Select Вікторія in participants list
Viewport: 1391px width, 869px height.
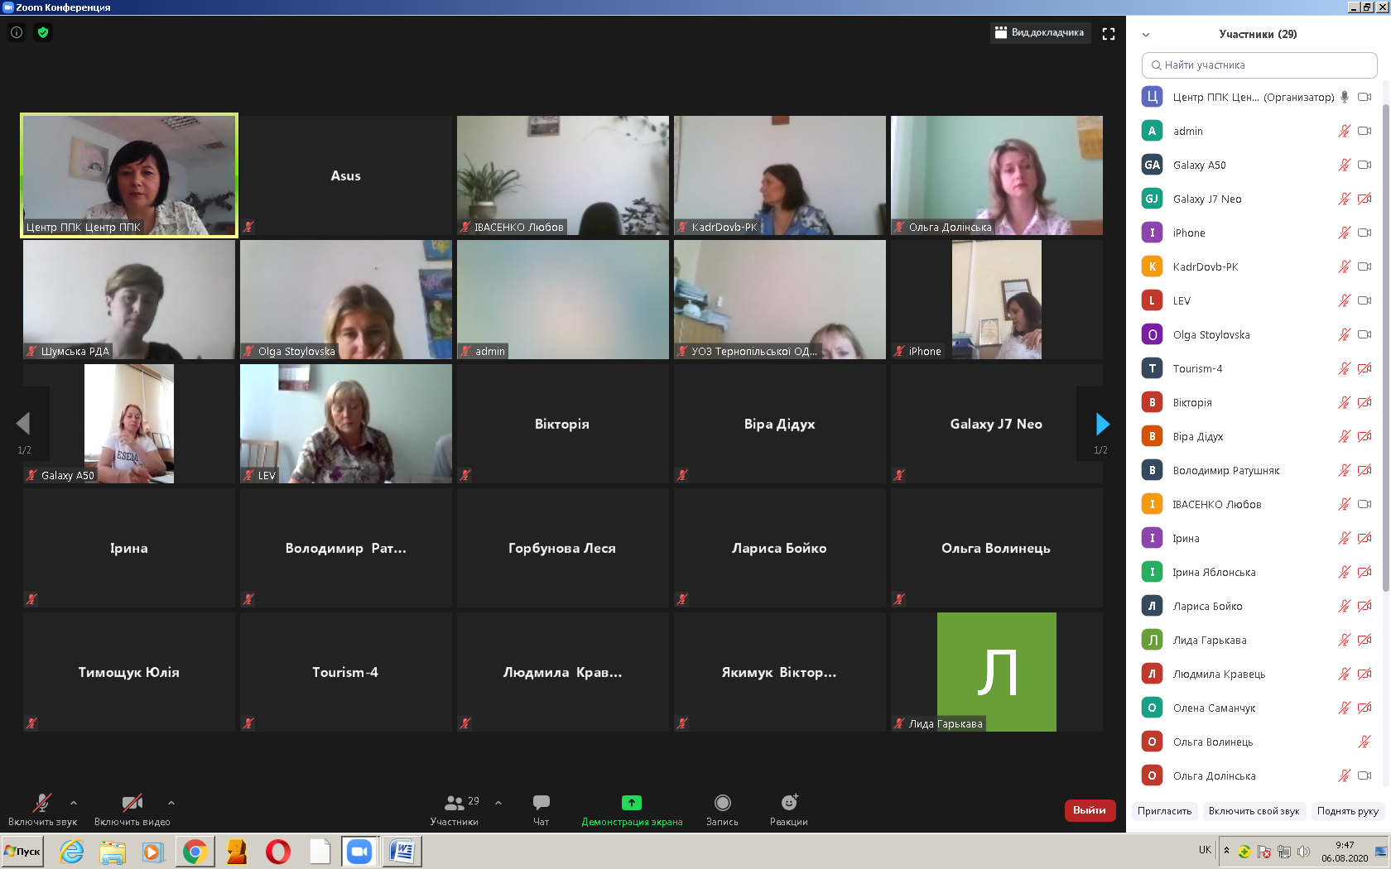[x=1258, y=402]
